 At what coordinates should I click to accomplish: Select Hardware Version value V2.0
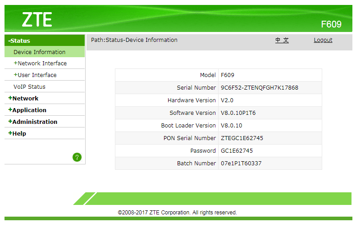(227, 100)
